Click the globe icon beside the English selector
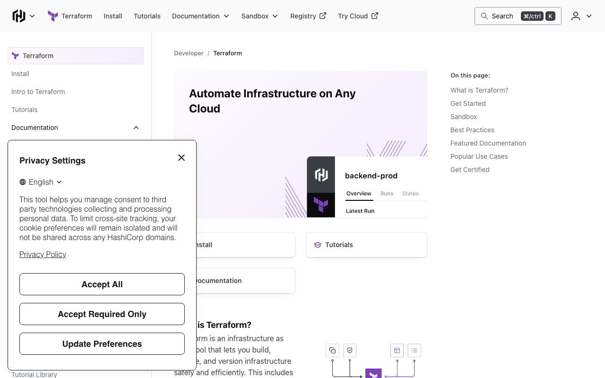The height and width of the screenshot is (378, 605). pos(23,182)
